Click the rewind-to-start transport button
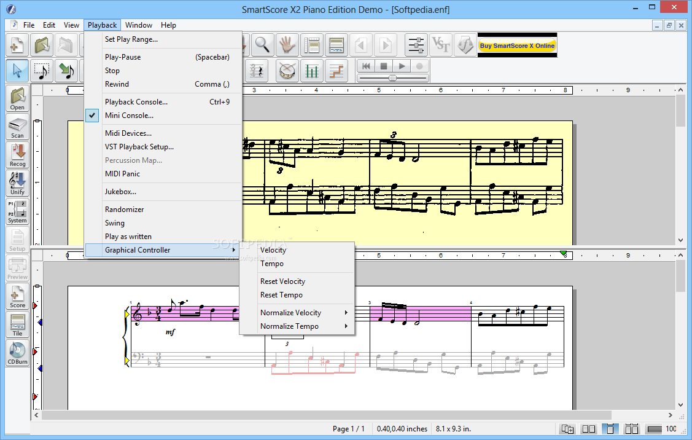This screenshot has height=440, width=692. (367, 66)
